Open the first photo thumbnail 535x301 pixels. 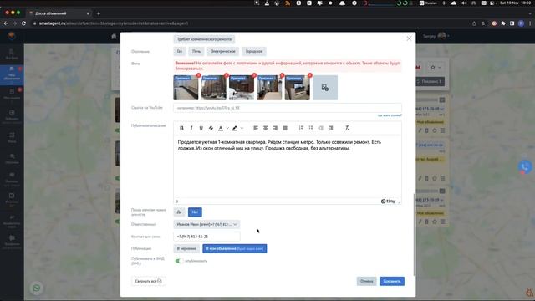(x=186, y=88)
